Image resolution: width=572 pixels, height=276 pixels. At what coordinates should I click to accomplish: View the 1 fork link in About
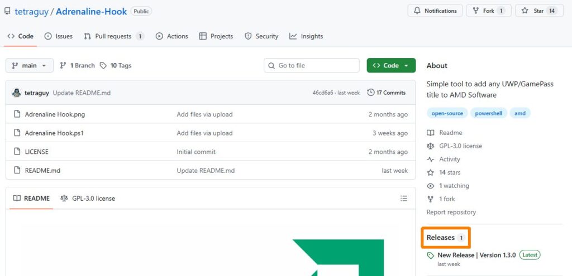point(441,199)
